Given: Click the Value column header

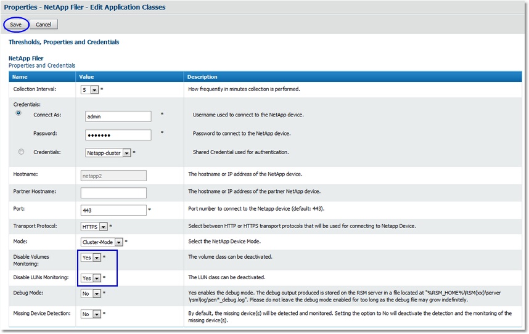Looking at the screenshot, I should coord(130,77).
